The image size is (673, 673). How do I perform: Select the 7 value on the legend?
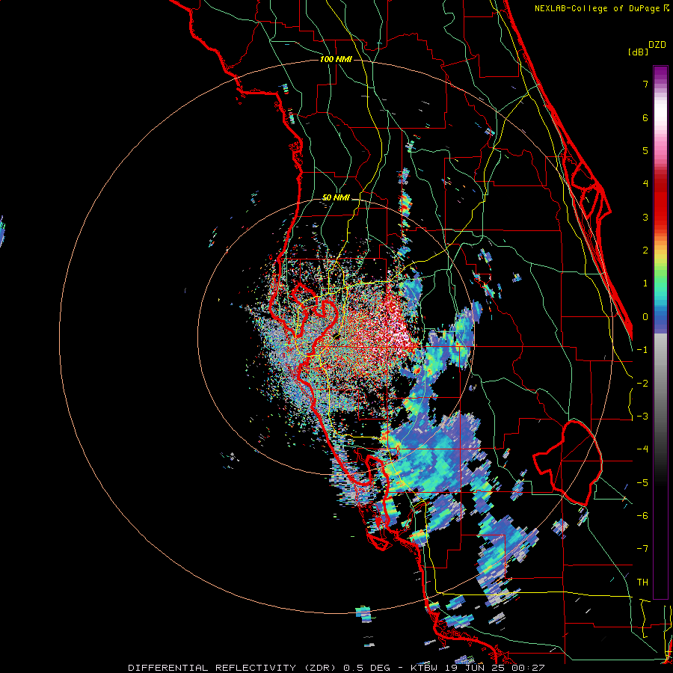(645, 84)
